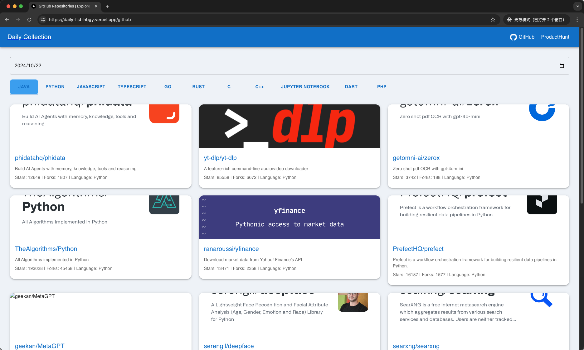The height and width of the screenshot is (350, 584).
Task: Click the GitHub octocat icon in header
Action: point(513,37)
